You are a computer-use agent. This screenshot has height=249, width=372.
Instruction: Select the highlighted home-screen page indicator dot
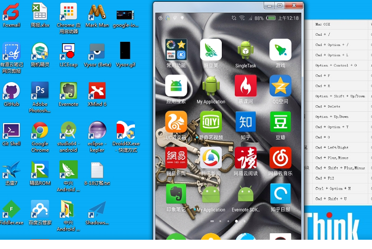[x=236, y=221]
